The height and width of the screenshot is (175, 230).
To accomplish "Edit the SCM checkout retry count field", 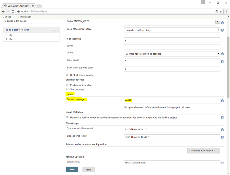I will click(172, 69).
